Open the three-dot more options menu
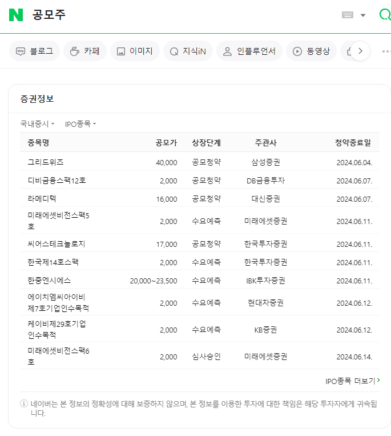The height and width of the screenshot is (436, 391). (386, 51)
